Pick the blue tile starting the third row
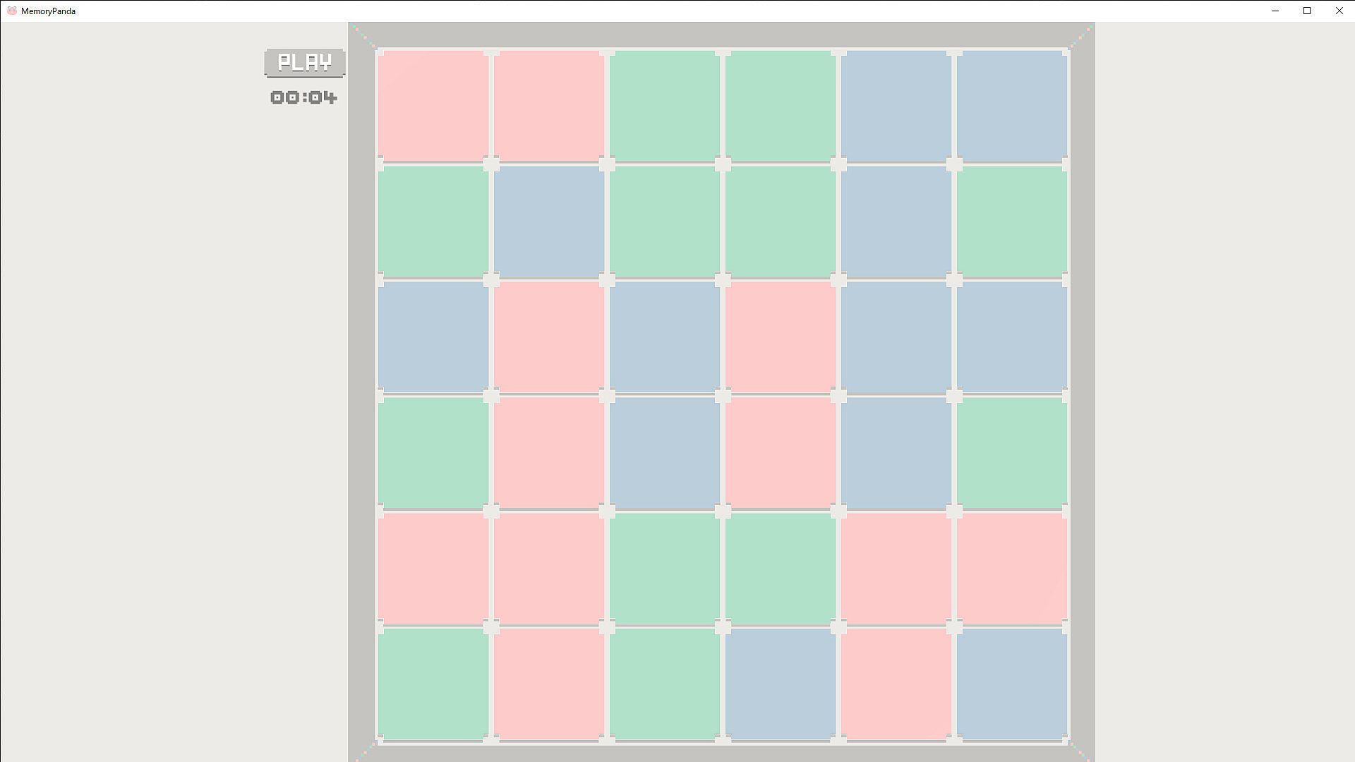 [433, 337]
